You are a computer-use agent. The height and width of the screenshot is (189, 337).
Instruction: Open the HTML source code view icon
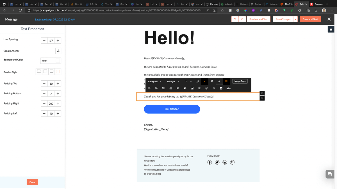[214, 88]
